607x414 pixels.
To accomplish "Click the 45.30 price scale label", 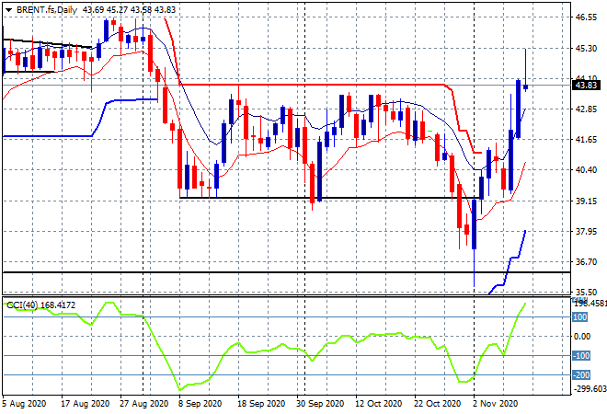I will pos(586,49).
